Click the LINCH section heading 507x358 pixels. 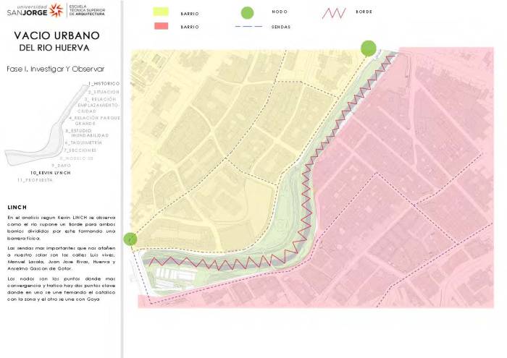click(17, 207)
